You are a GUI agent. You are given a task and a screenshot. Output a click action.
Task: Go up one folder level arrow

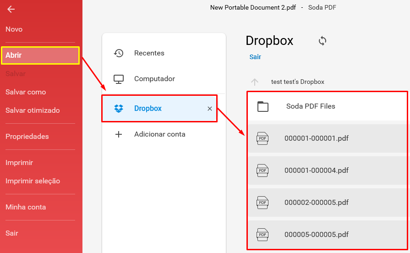coord(255,82)
